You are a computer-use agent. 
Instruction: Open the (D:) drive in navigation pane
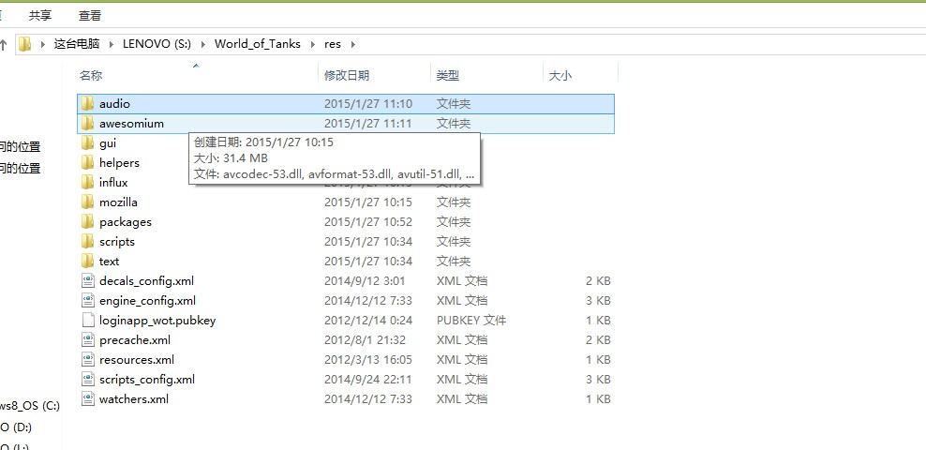tap(16, 427)
